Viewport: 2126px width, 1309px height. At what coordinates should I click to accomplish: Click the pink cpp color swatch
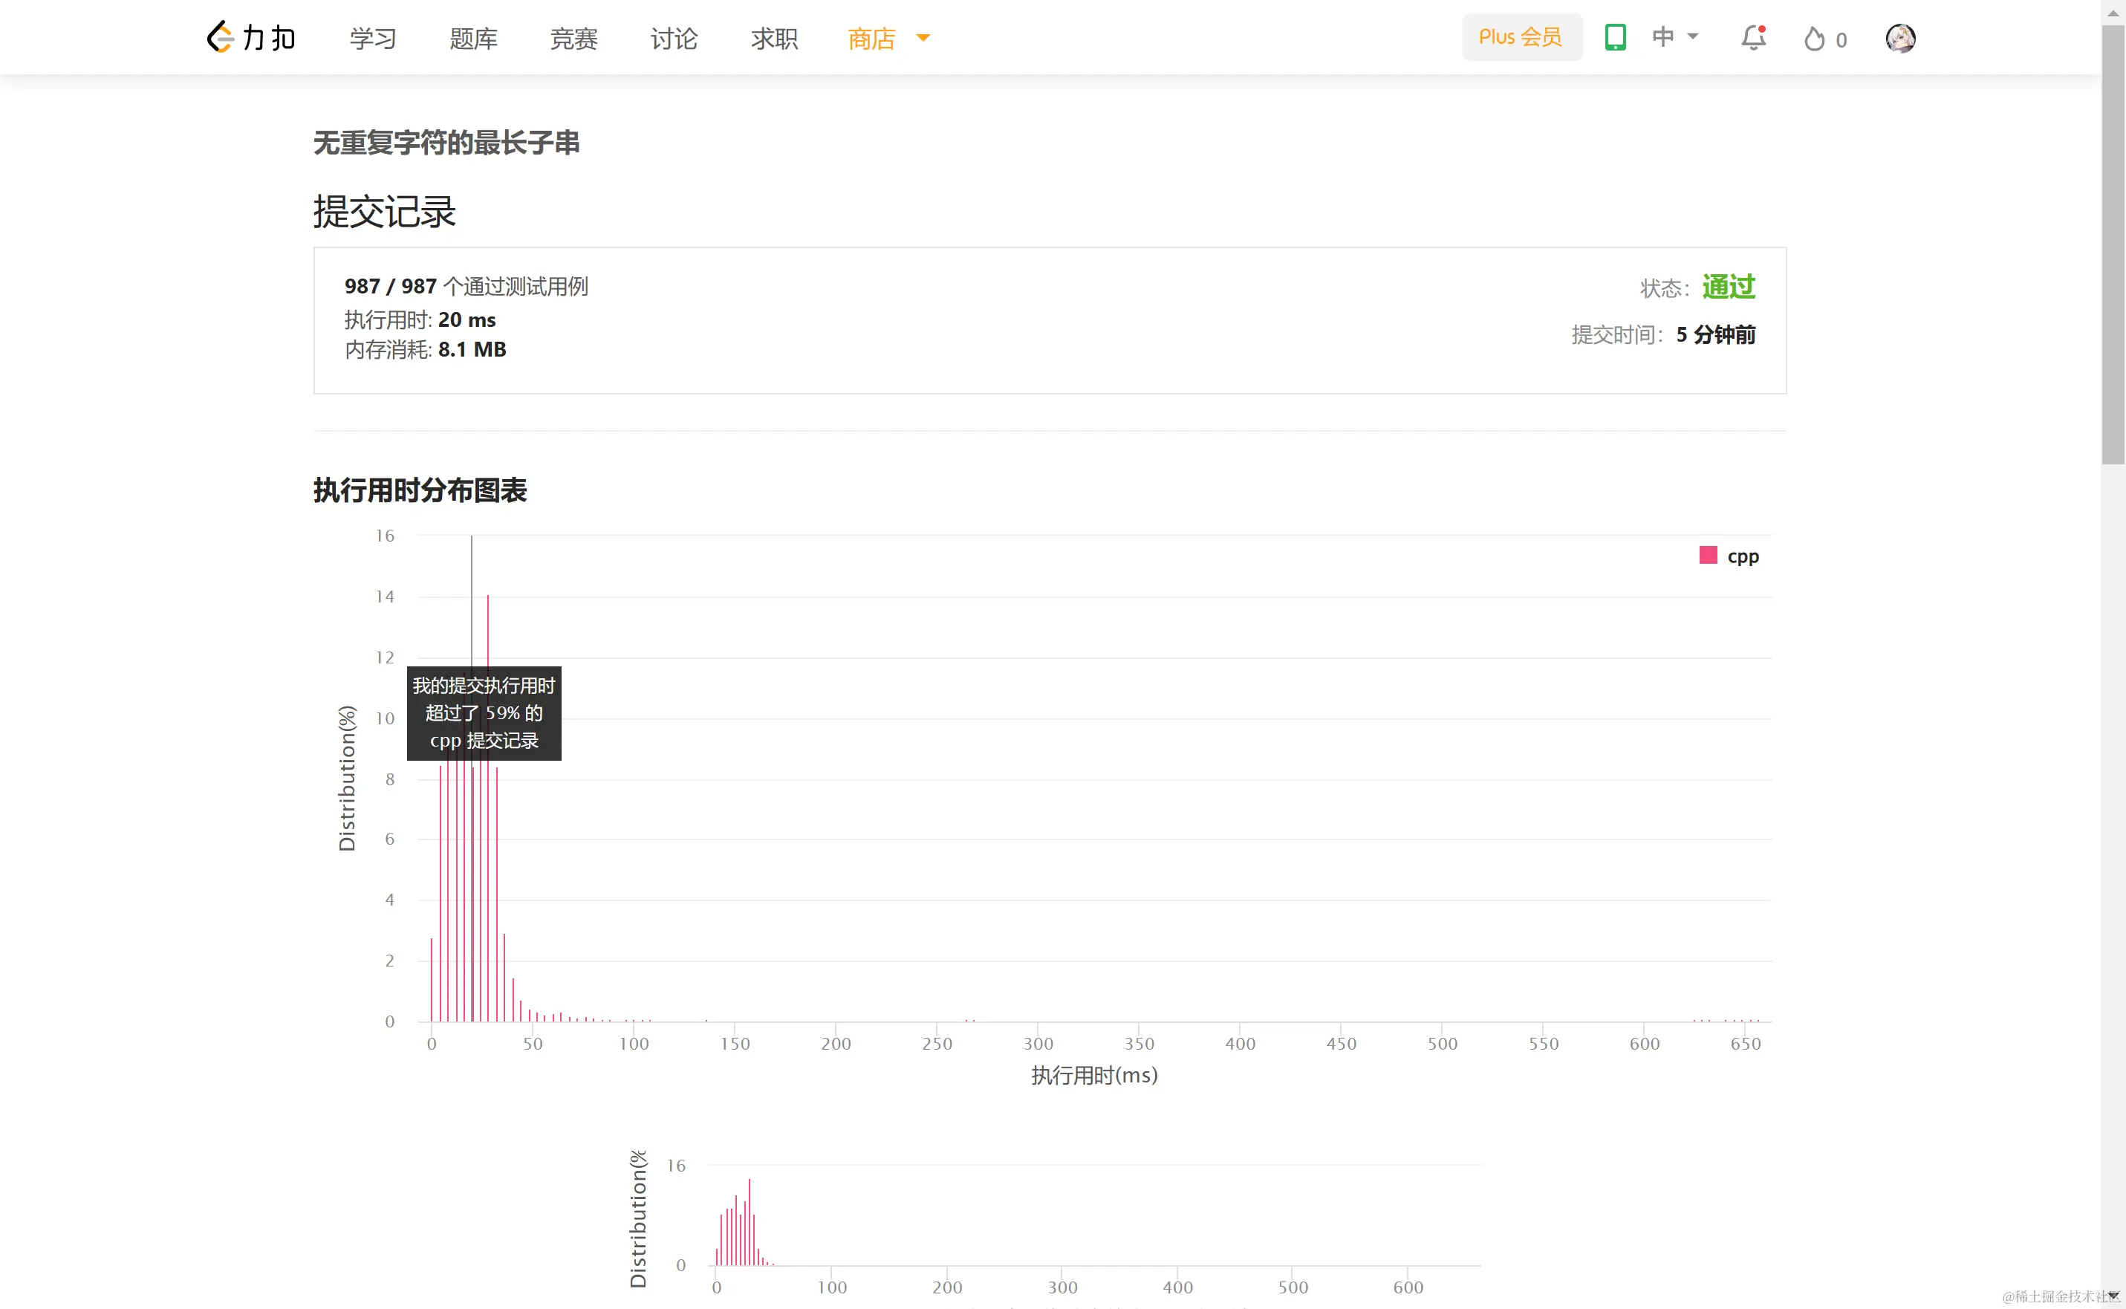point(1707,556)
